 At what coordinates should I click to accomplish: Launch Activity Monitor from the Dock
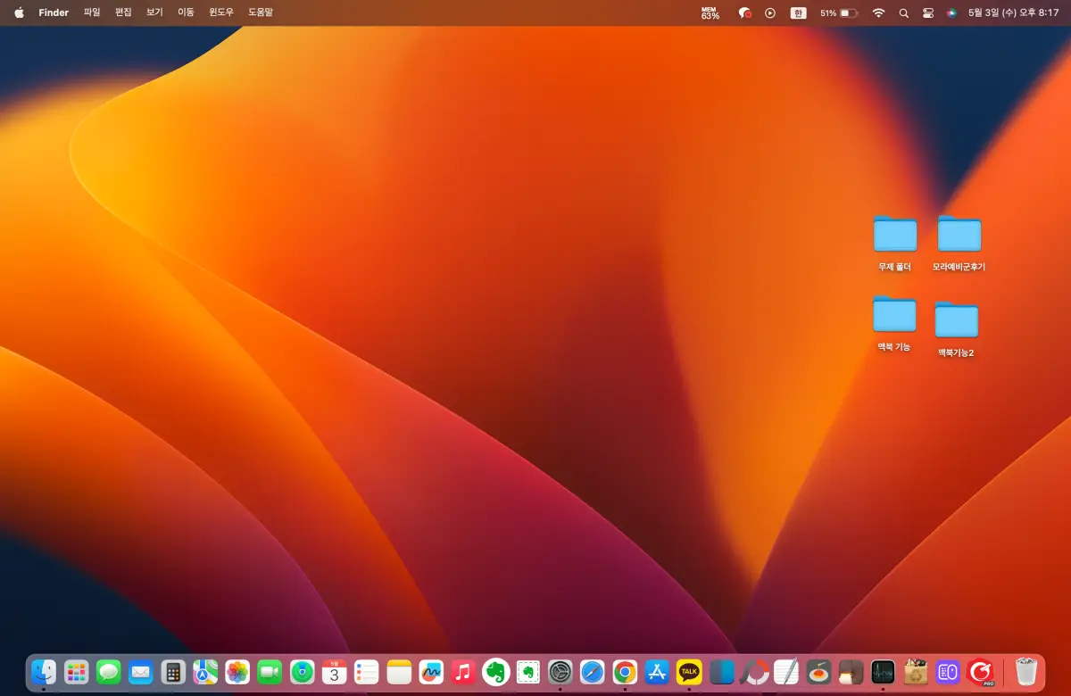pos(883,672)
